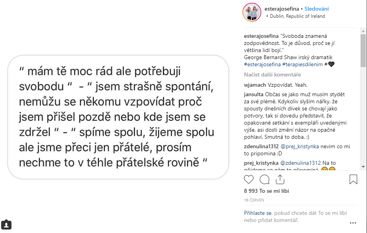367x233 pixels.
Task: Save the post with the bookmark icon
Action: point(353,180)
